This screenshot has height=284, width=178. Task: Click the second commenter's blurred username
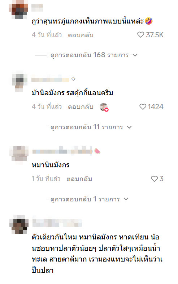click(x=51, y=80)
